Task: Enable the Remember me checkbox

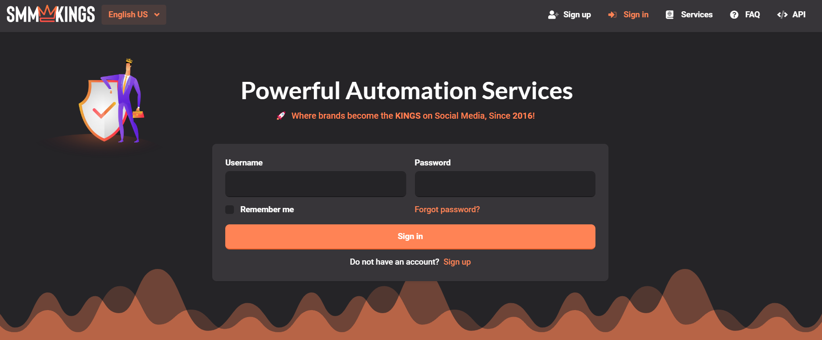Action: point(230,210)
